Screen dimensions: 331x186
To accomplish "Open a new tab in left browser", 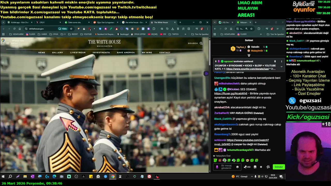I will tap(180, 22).
